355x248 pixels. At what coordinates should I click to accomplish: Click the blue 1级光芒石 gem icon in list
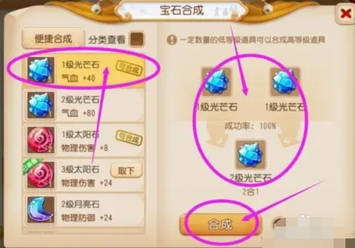41,70
